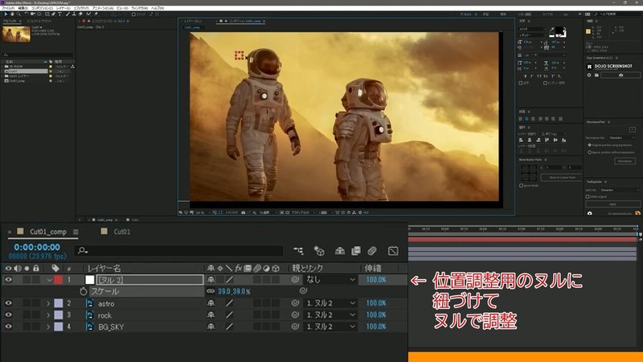Click the parent pick whip for BG_SKY
The image size is (643, 362).
coord(295,327)
